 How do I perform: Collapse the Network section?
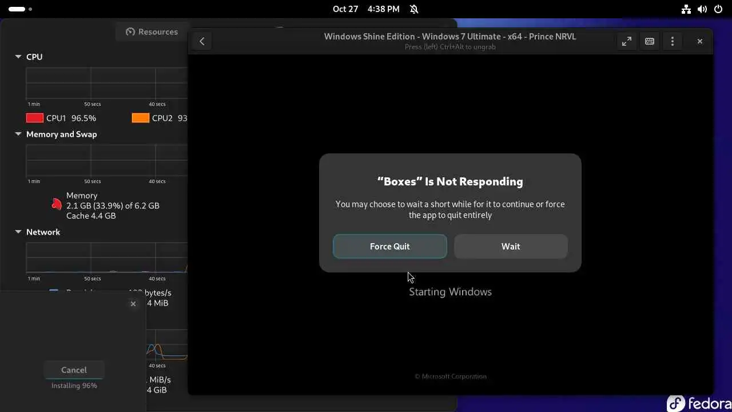pos(18,232)
